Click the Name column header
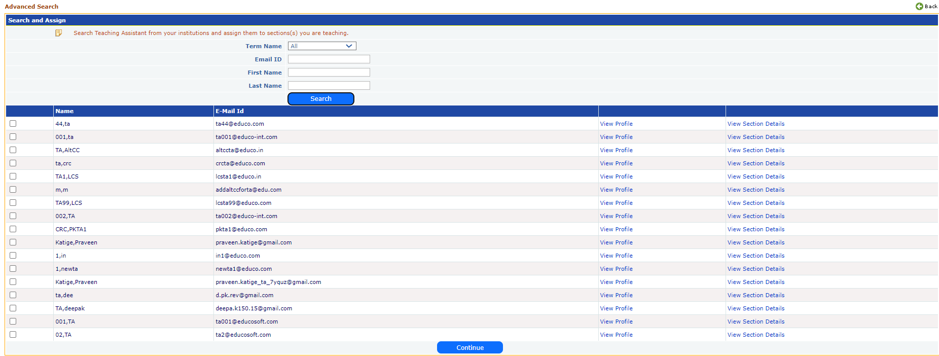This screenshot has height=356, width=939. (x=64, y=111)
